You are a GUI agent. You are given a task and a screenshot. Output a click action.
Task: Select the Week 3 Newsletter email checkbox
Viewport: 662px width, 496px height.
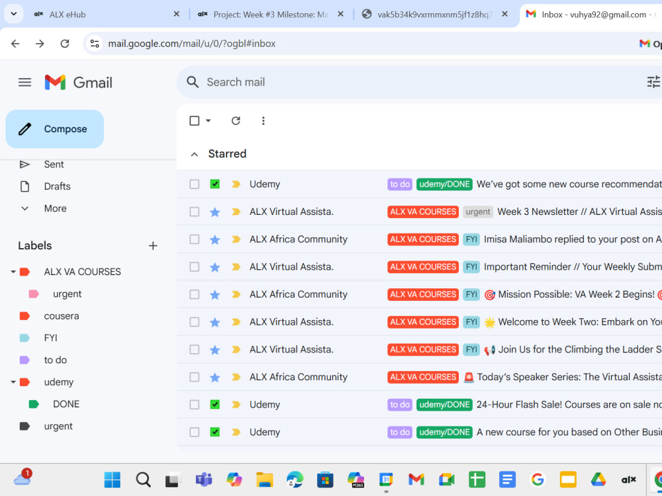click(x=194, y=212)
